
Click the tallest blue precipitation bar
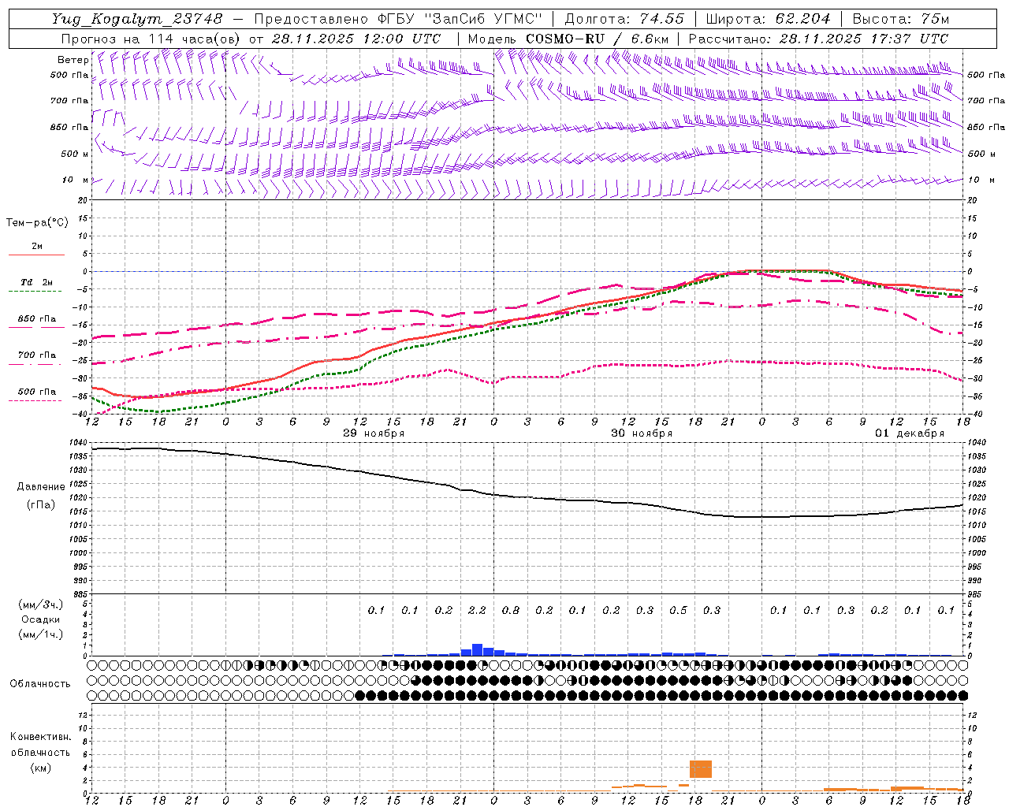pyautogui.click(x=477, y=650)
